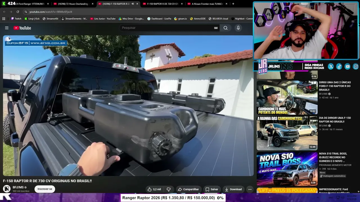Open PROGRAMA MOMENTO MOTOR channel name
The image size is (360, 202).
[335, 165]
